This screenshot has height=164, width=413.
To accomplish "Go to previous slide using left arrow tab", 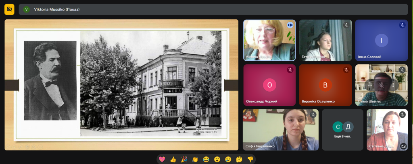I will click(x=12, y=85).
